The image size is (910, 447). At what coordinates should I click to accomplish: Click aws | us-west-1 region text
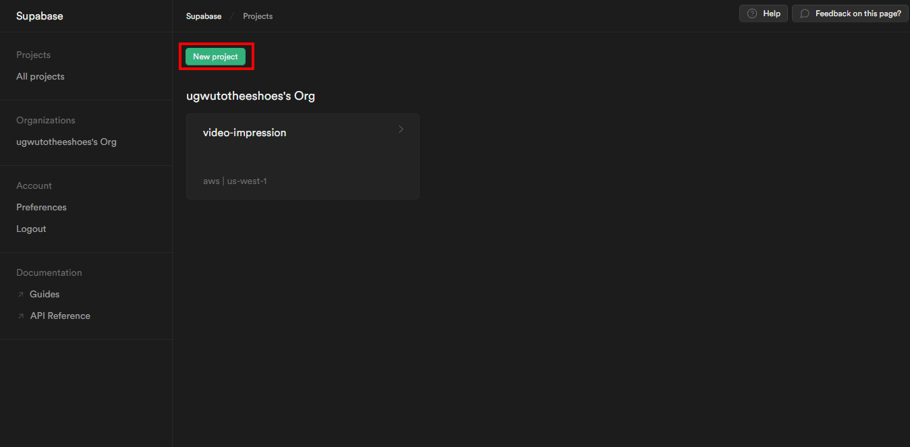tap(235, 181)
